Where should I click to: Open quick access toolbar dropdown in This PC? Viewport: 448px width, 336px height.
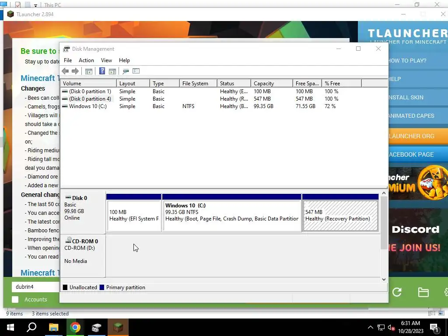[35, 5]
